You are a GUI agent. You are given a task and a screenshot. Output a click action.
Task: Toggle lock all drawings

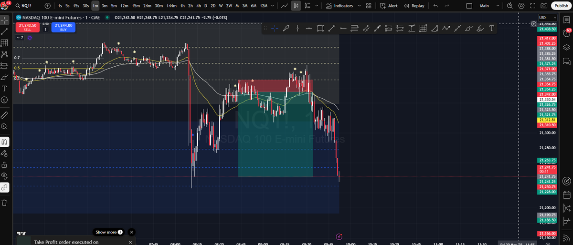click(x=4, y=164)
